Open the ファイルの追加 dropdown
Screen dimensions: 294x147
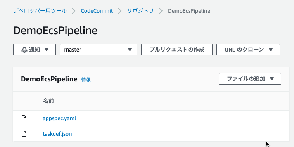point(250,79)
